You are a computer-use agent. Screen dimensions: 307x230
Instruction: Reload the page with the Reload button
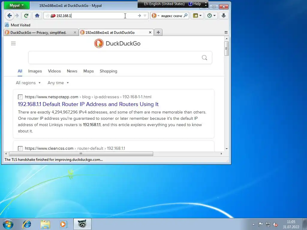point(26,16)
